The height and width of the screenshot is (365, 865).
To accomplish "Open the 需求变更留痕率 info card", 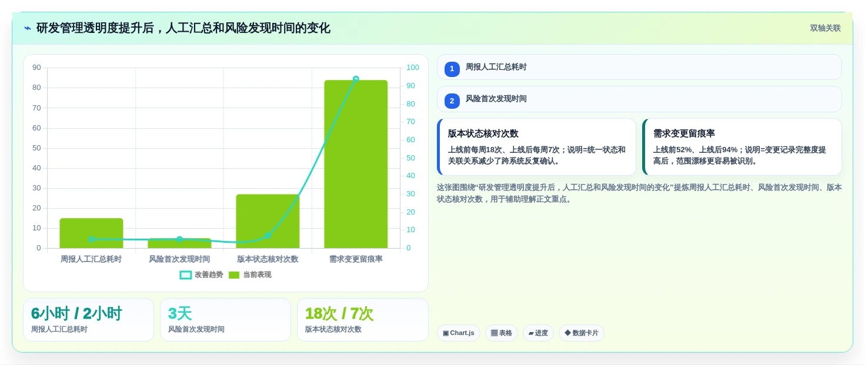I will point(742,147).
